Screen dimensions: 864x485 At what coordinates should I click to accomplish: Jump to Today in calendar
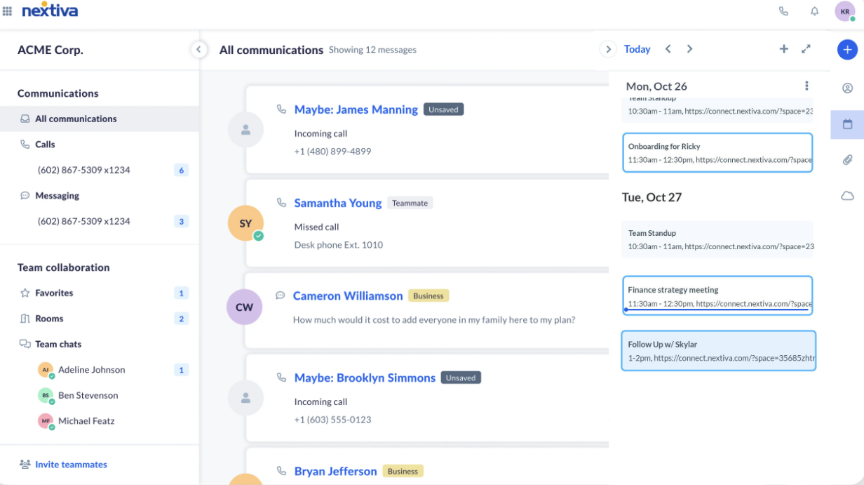637,49
